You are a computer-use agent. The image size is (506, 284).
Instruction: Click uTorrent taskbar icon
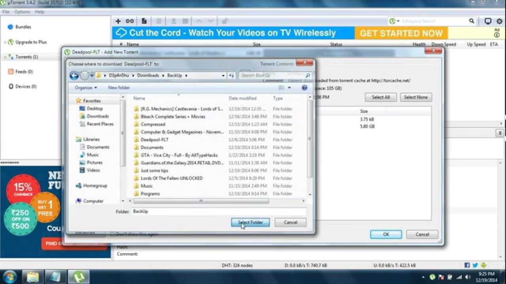78,276
